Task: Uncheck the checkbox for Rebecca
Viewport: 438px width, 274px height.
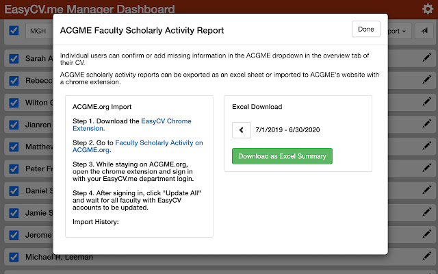Action: click(14, 81)
